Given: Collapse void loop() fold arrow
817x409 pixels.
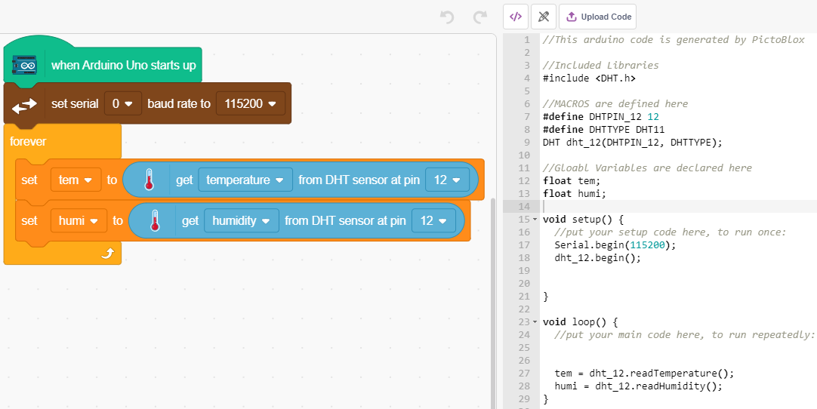Looking at the screenshot, I should click(535, 322).
